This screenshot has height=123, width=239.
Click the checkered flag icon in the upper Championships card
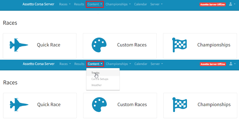[x=179, y=45]
